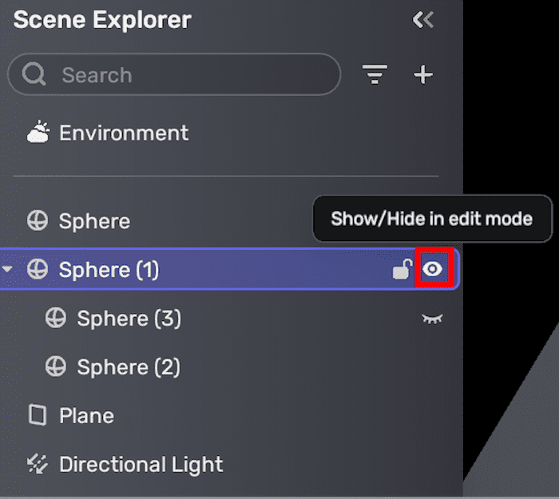Viewport: 559px width, 499px height.
Task: Collapse the Scene Explorer panel
Action: click(x=422, y=20)
